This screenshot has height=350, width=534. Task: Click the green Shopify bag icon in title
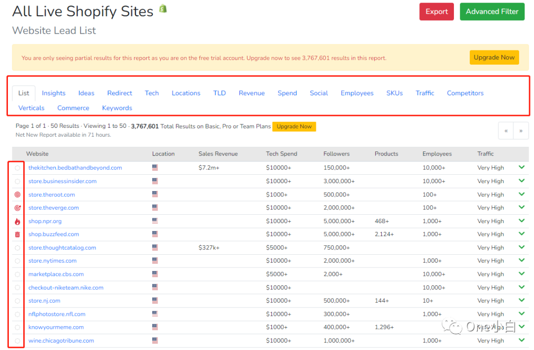point(163,9)
